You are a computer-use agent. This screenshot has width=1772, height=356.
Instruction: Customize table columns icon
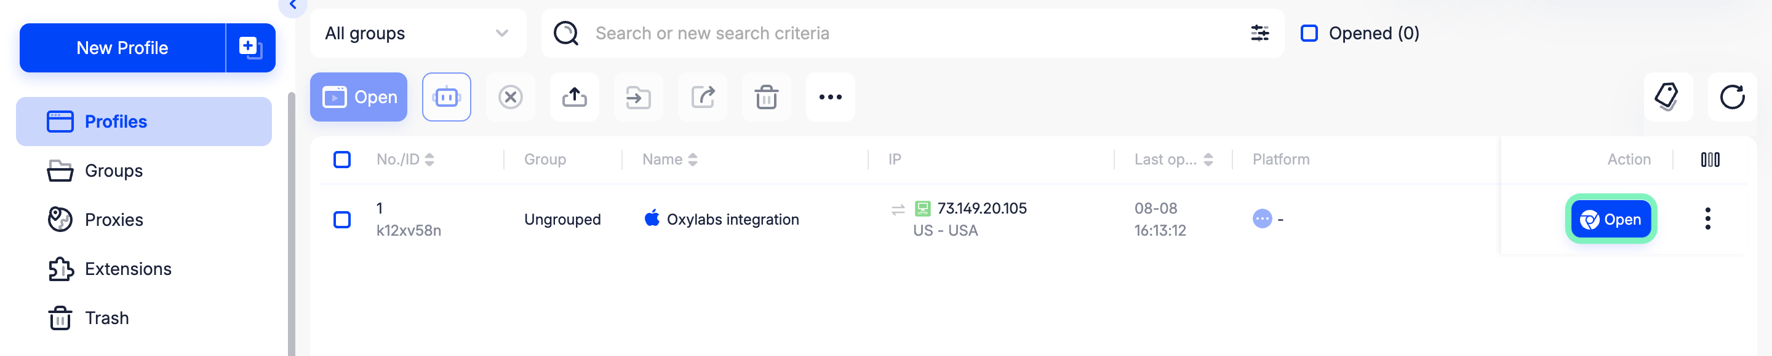(x=1709, y=160)
